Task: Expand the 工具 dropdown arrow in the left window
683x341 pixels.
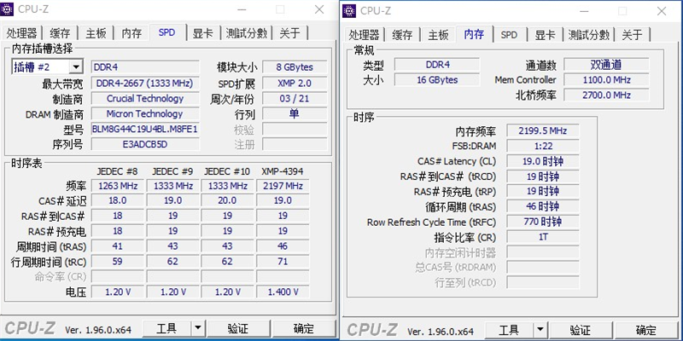Action: pos(198,328)
